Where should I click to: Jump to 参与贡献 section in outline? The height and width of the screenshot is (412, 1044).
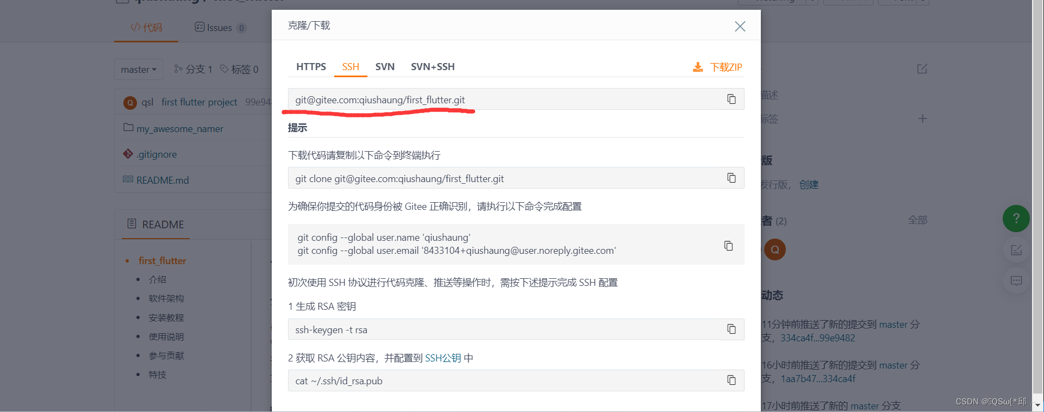[x=166, y=355]
